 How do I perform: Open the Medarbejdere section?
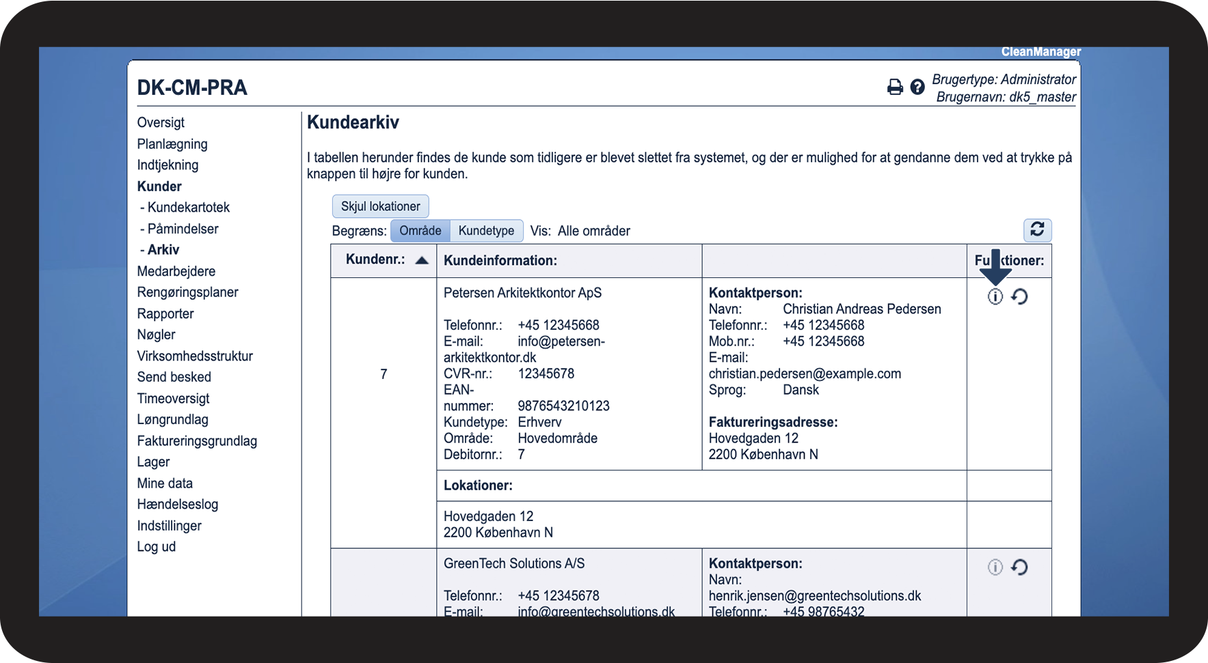[x=176, y=271]
